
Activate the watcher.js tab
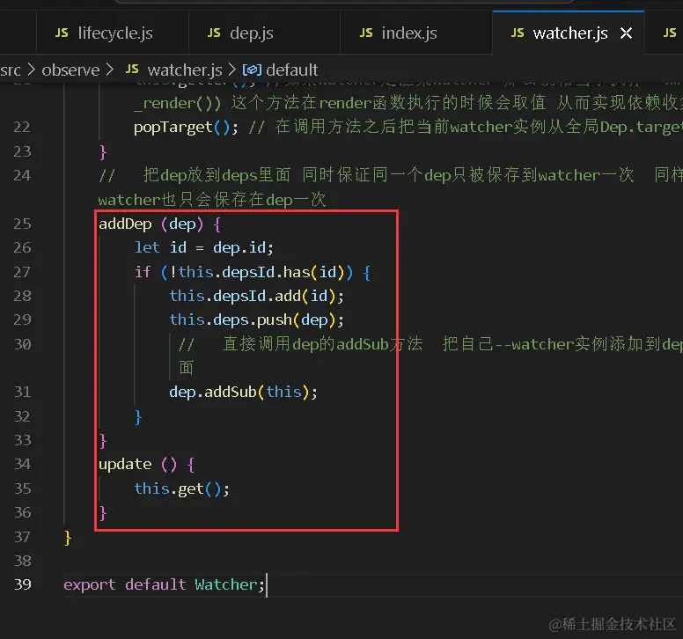pyautogui.click(x=569, y=33)
